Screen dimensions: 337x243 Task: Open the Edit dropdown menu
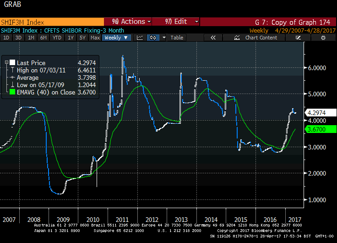click(x=176, y=22)
